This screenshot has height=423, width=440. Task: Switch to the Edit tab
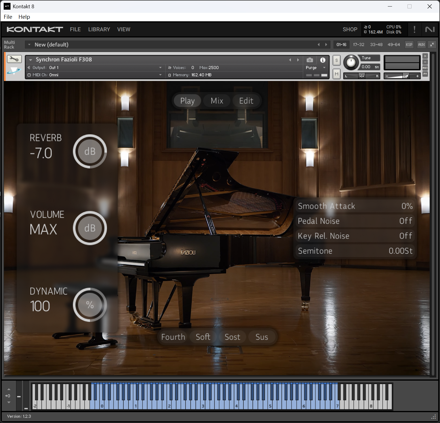[x=246, y=101]
